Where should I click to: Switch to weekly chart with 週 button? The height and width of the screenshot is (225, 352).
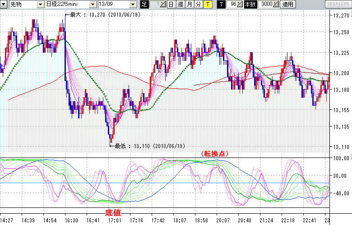click(x=180, y=4)
